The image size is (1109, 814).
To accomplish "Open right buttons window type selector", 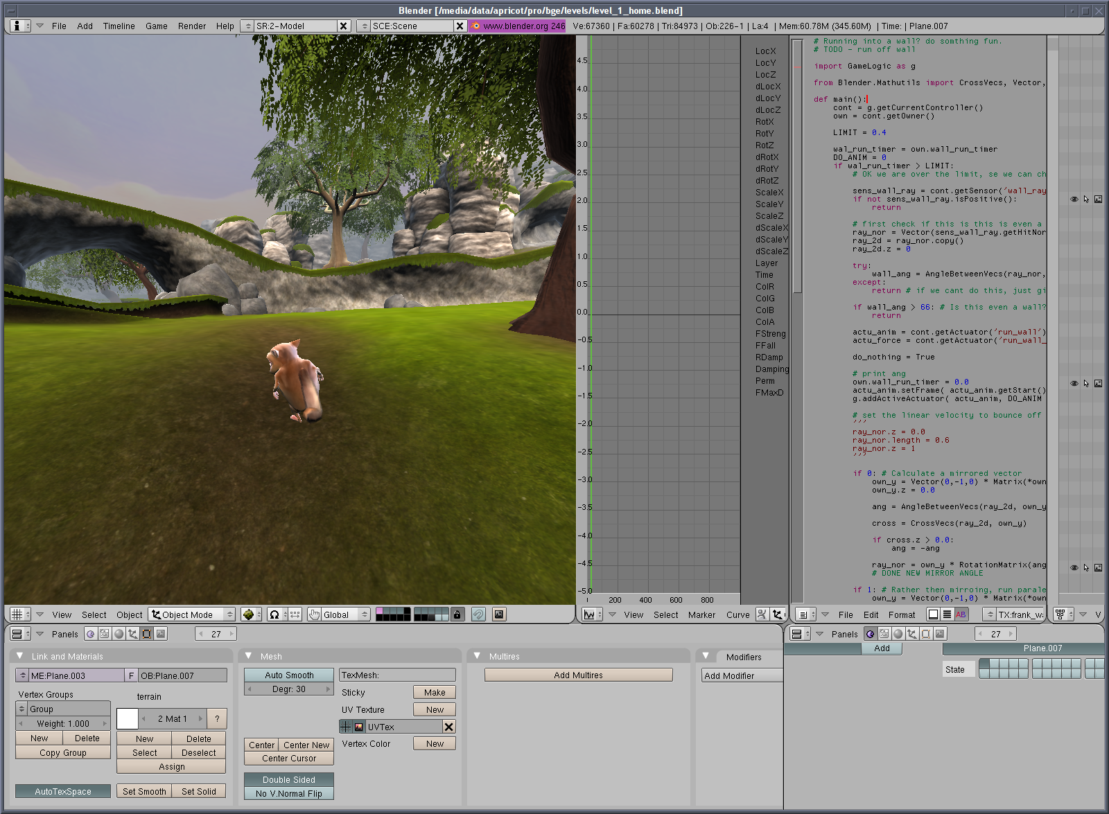I will click(x=800, y=634).
